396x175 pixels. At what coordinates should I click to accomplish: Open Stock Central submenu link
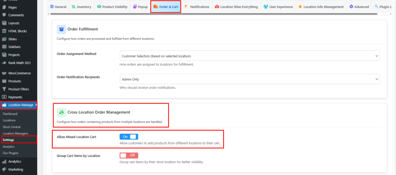[x=12, y=127]
